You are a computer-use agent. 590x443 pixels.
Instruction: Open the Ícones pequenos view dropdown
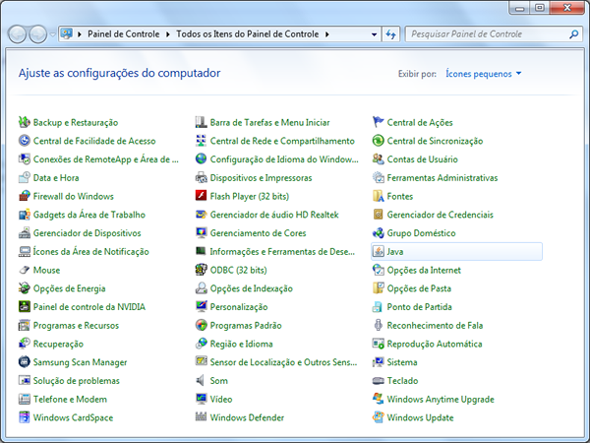[x=484, y=74]
